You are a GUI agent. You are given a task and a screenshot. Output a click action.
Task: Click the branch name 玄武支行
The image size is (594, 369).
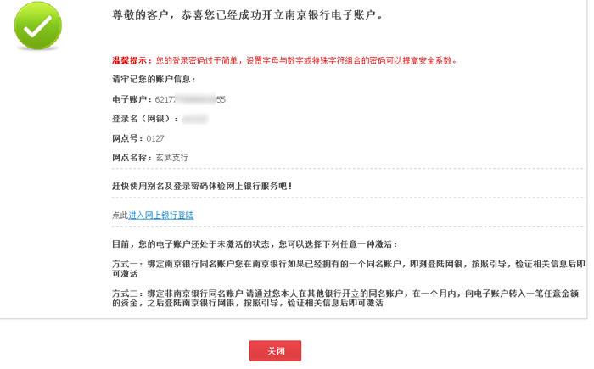point(171,158)
